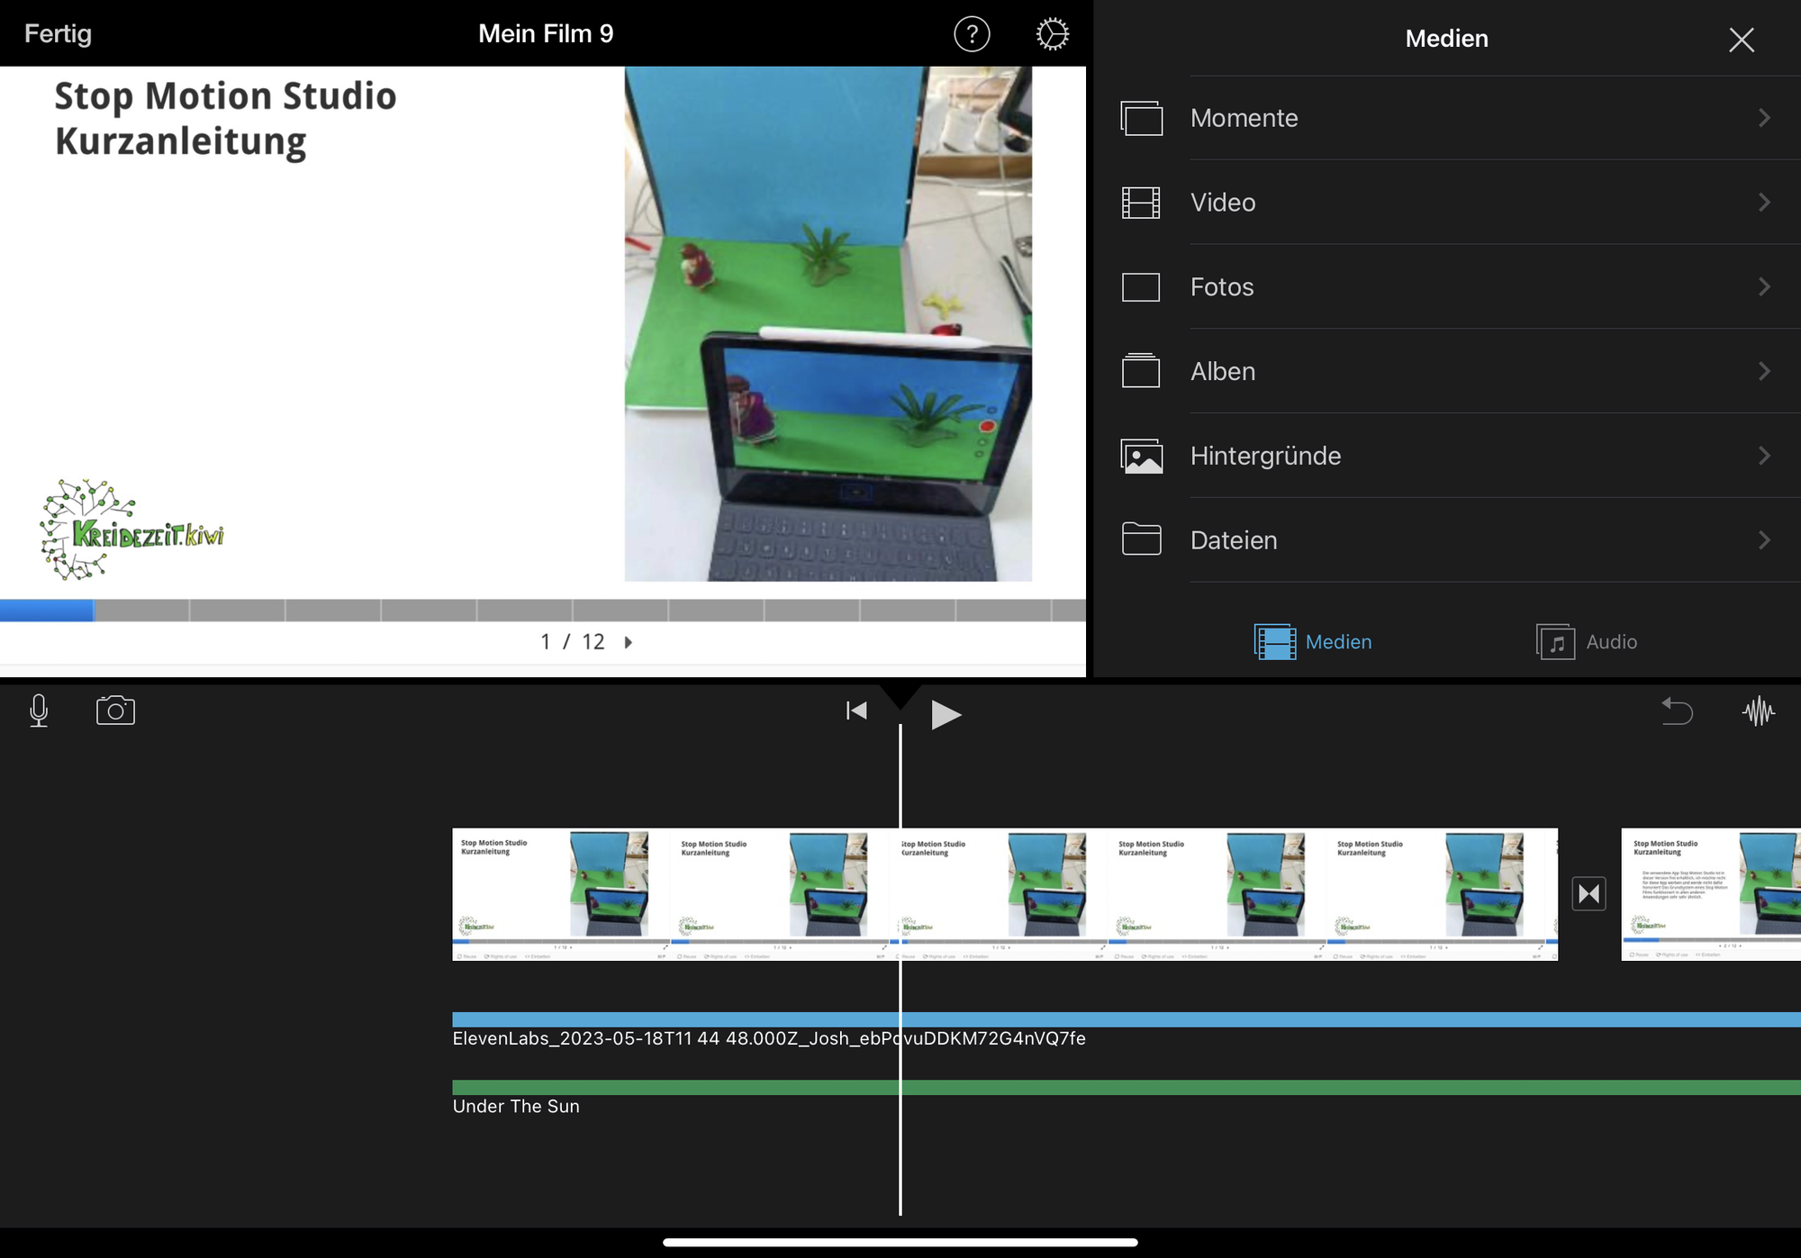Screen dimensions: 1801x1258
Task: Close the Medien panel
Action: pos(1741,40)
